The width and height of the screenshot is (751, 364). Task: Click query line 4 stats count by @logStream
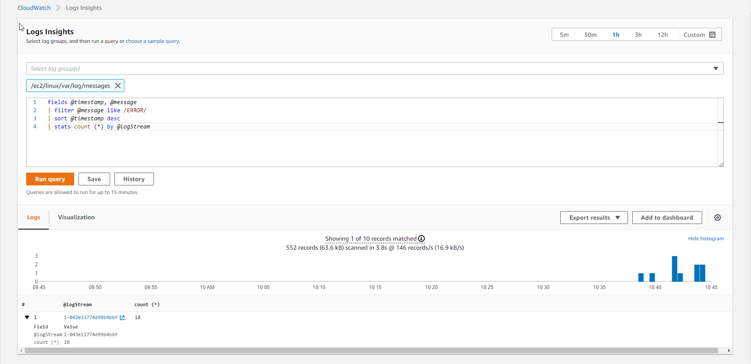(99, 126)
